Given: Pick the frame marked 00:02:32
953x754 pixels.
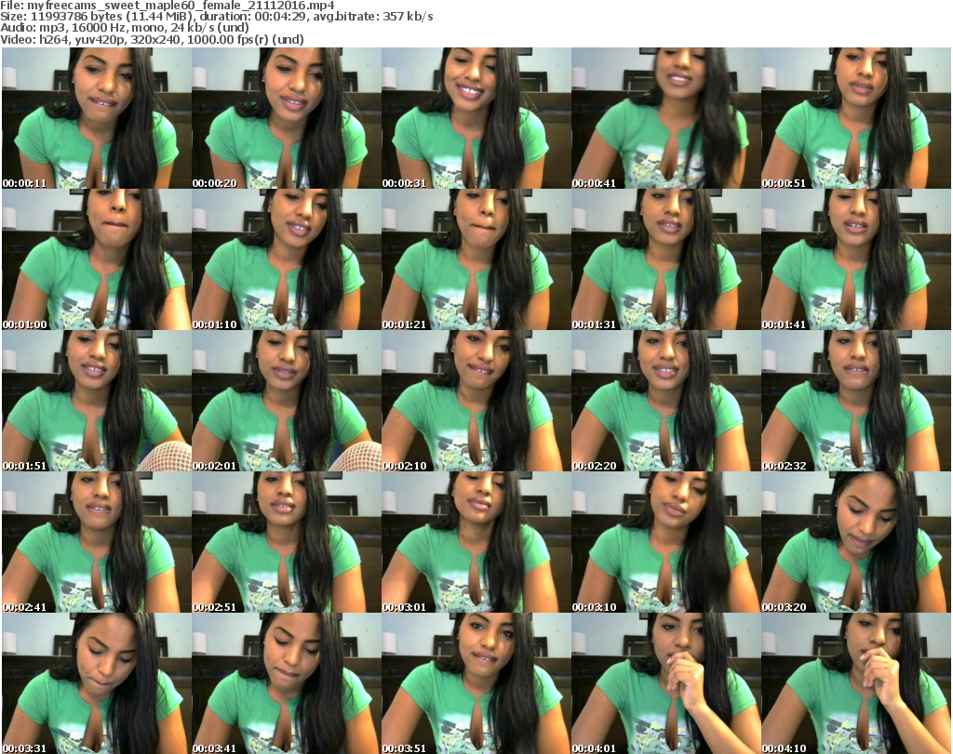Looking at the screenshot, I should (x=856, y=402).
